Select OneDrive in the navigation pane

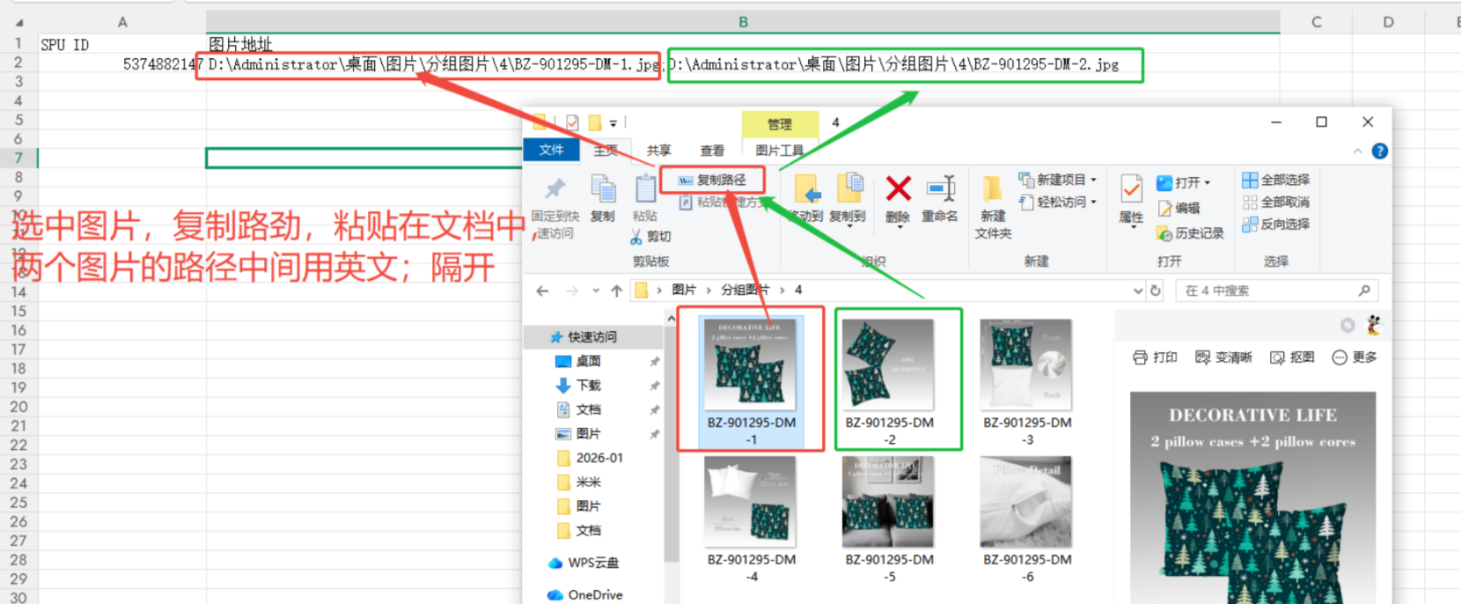[595, 595]
